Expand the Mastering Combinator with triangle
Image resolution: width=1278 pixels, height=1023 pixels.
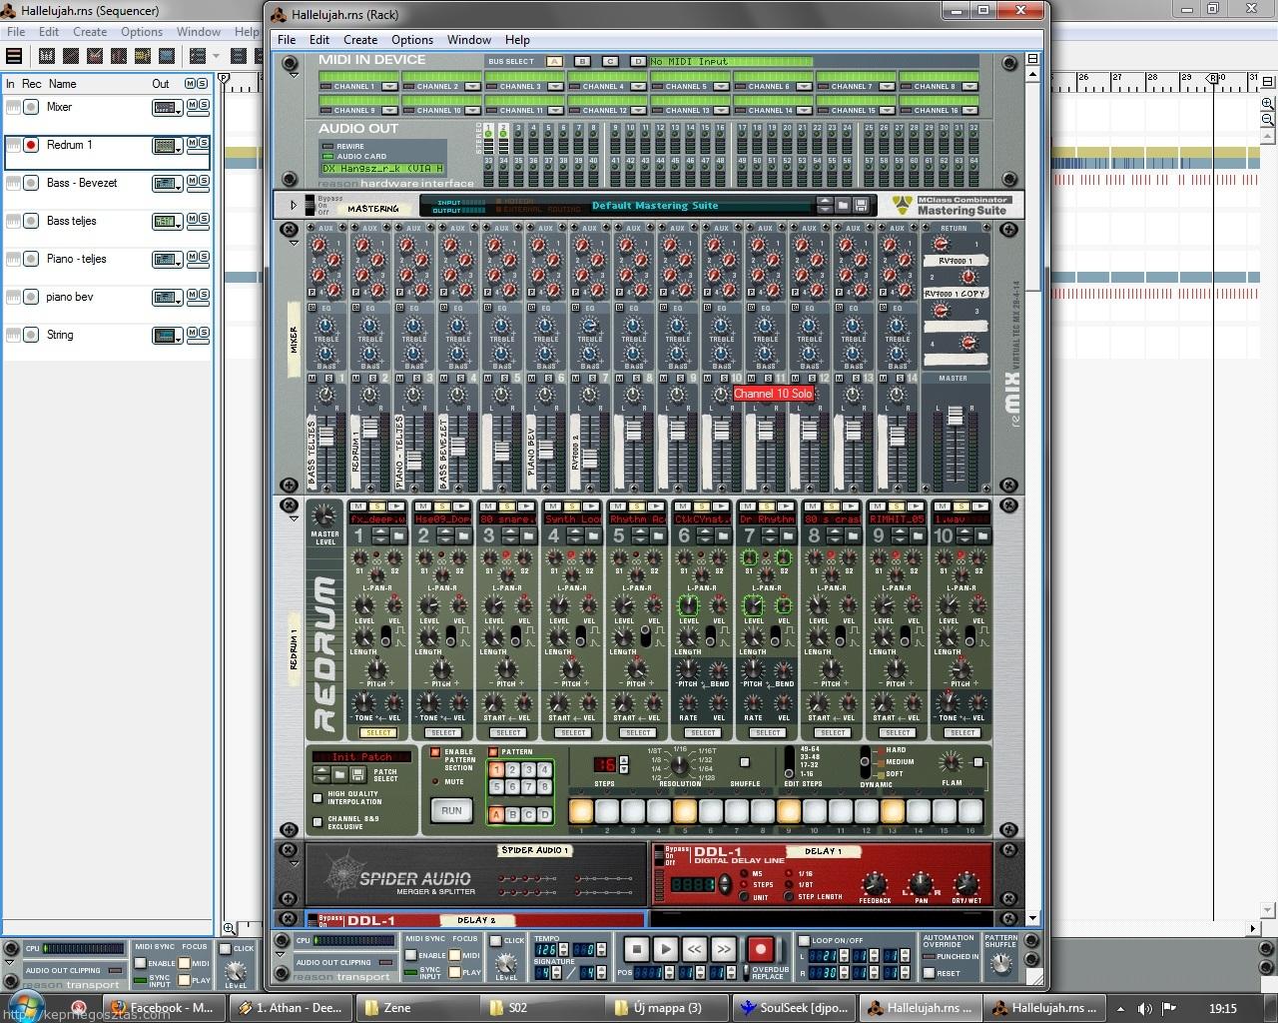tap(294, 205)
